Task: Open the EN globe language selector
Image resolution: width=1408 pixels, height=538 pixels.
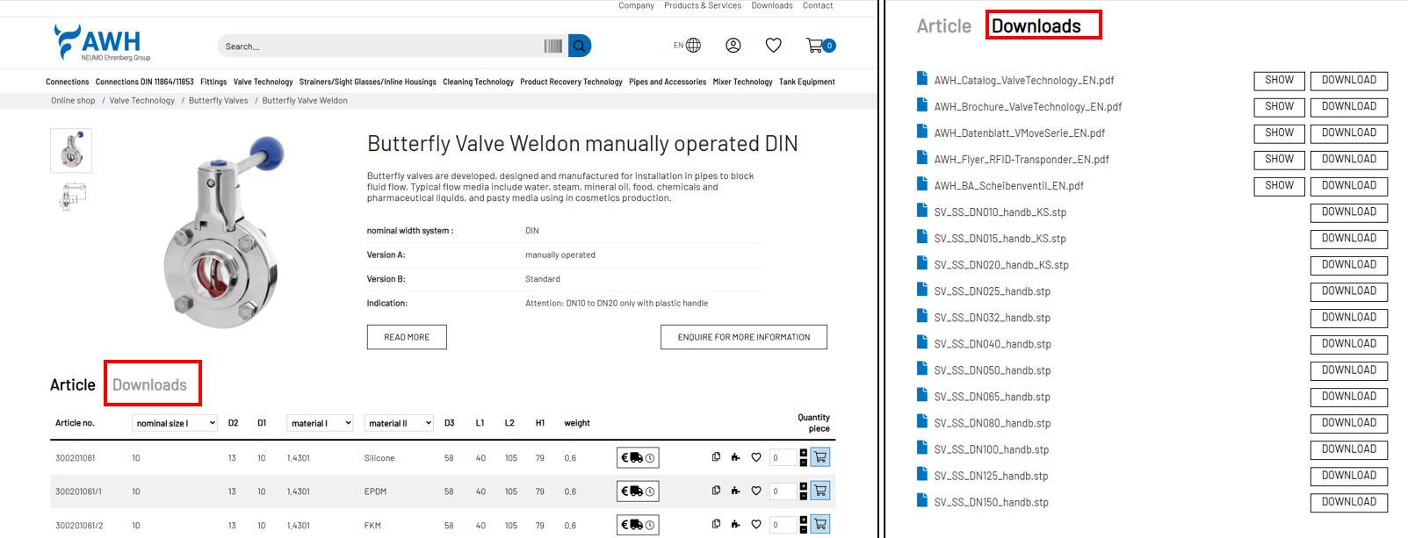Action: click(688, 46)
